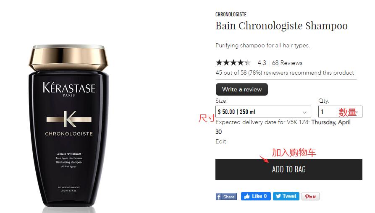Click the Facebook Like thumbs-up button
This screenshot has height=213, width=375.
coord(256,196)
